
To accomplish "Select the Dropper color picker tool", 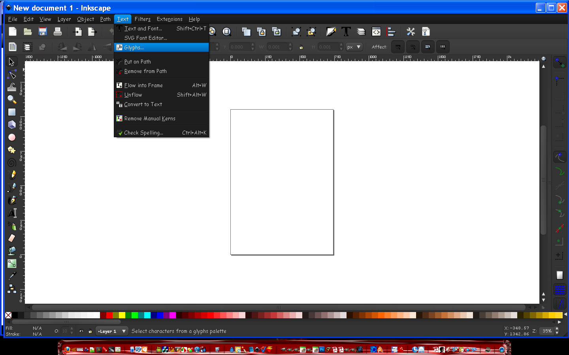I will 12,276.
